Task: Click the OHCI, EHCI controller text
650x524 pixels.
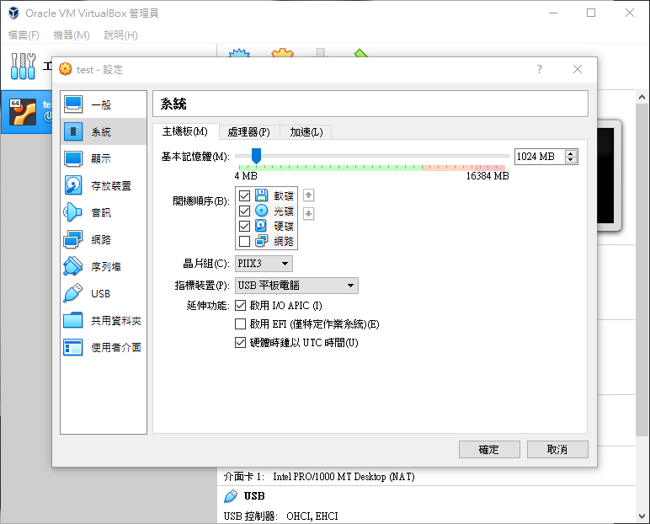Action: click(x=312, y=516)
